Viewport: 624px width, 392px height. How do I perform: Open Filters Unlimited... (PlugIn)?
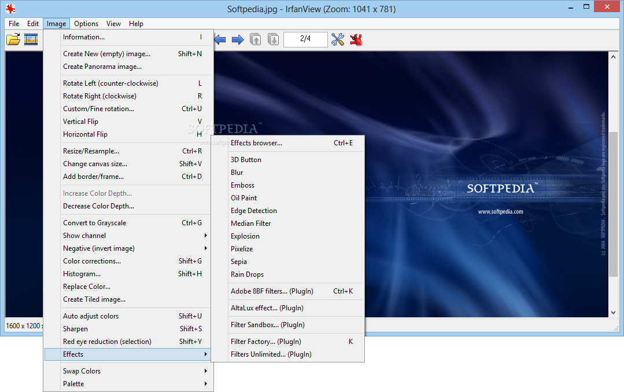[287, 354]
